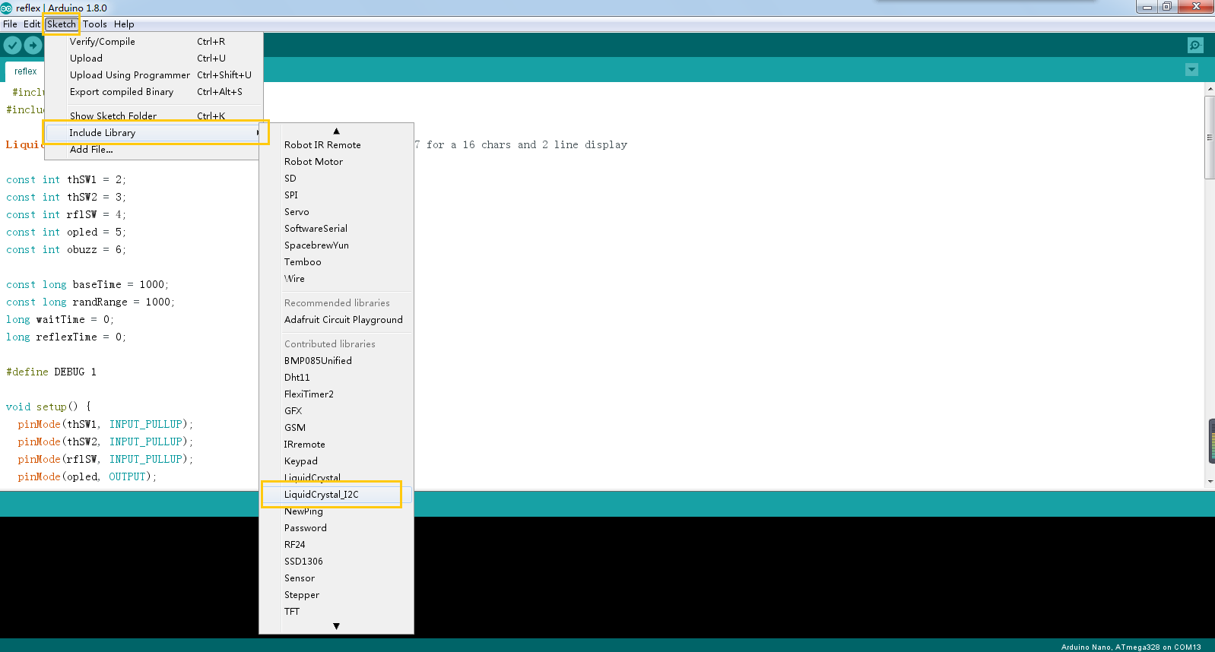Select the NewPing library
Viewport: 1215px width, 652px height.
click(x=336, y=511)
